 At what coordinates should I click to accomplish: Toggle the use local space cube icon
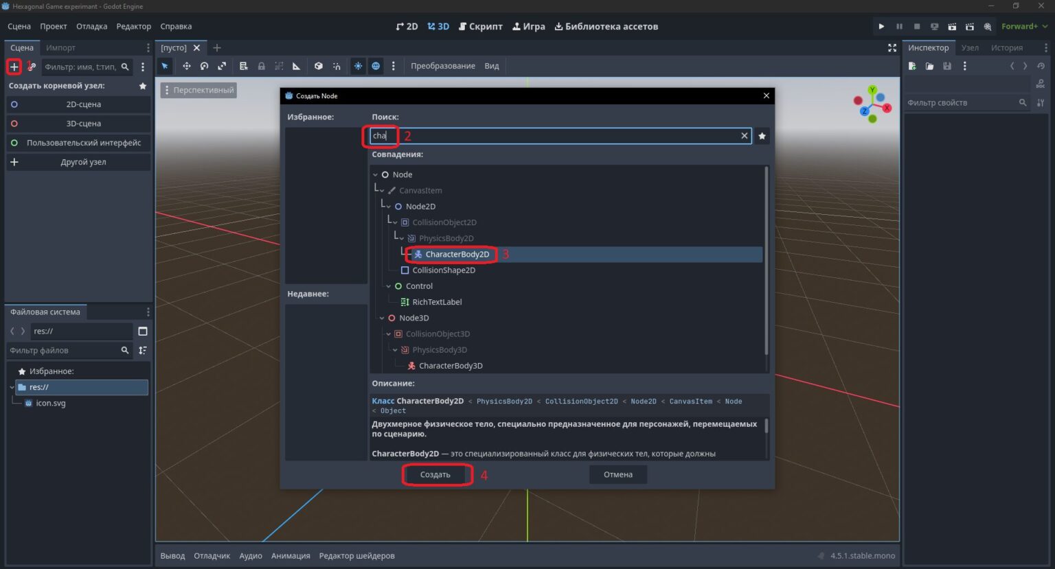[x=318, y=66]
